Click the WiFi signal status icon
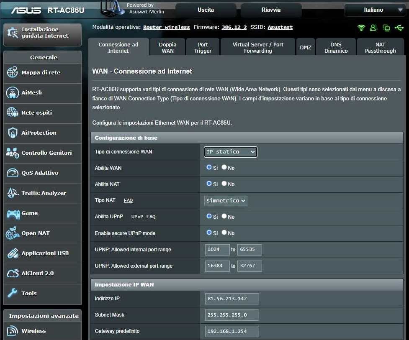 click(361, 28)
